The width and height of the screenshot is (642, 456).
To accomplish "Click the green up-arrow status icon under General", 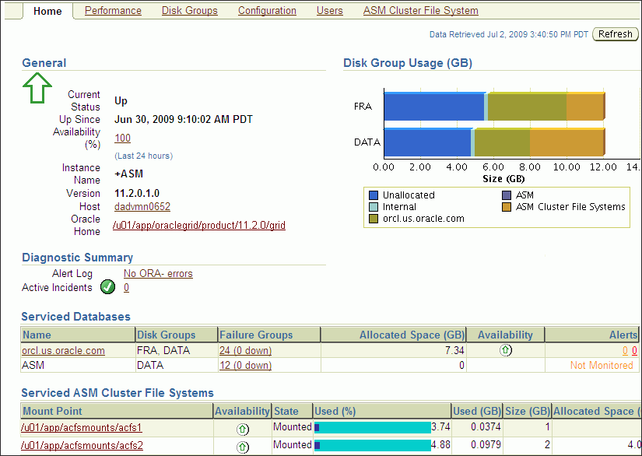I will [x=37, y=88].
